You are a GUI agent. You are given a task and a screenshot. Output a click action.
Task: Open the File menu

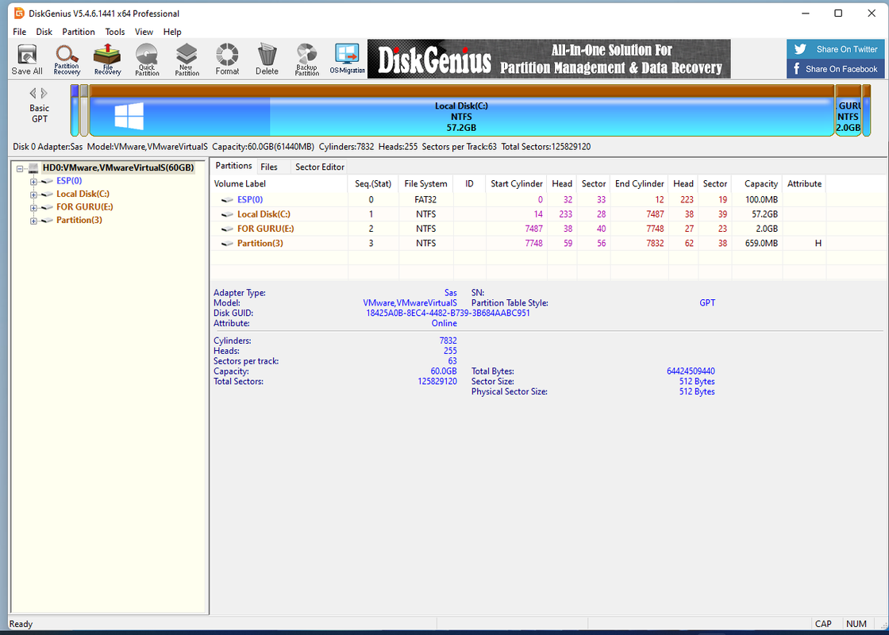click(19, 32)
